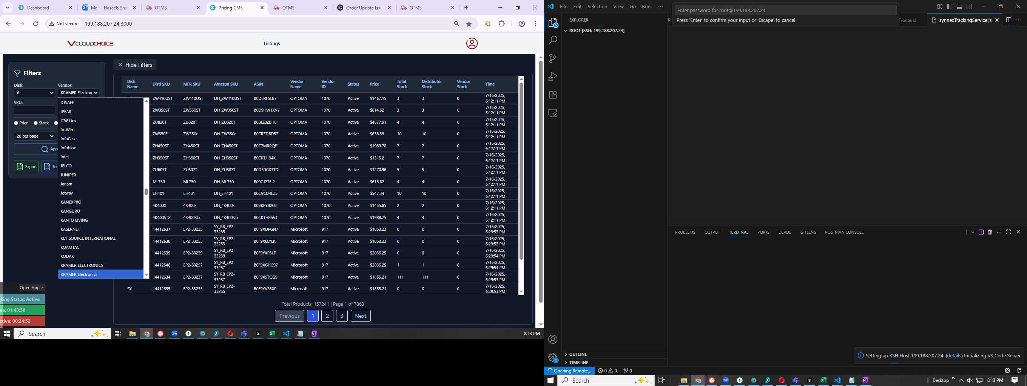Click zoom magnifier in address bar
This screenshot has width=1027, height=386.
pyautogui.click(x=456, y=24)
